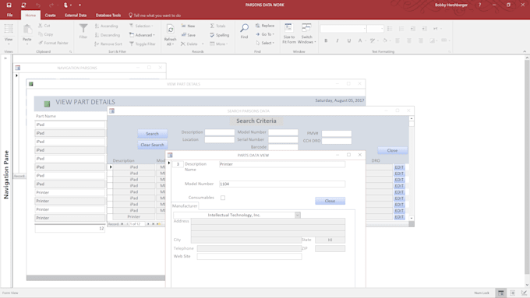530x298 pixels.
Task: Click Close button in Search Parsons Data
Action: (x=392, y=150)
